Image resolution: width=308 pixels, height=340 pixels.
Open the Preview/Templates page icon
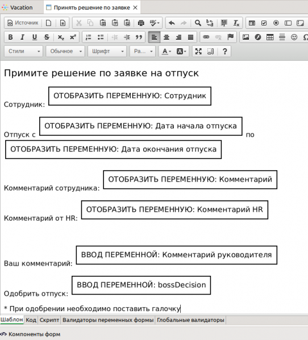(63, 23)
